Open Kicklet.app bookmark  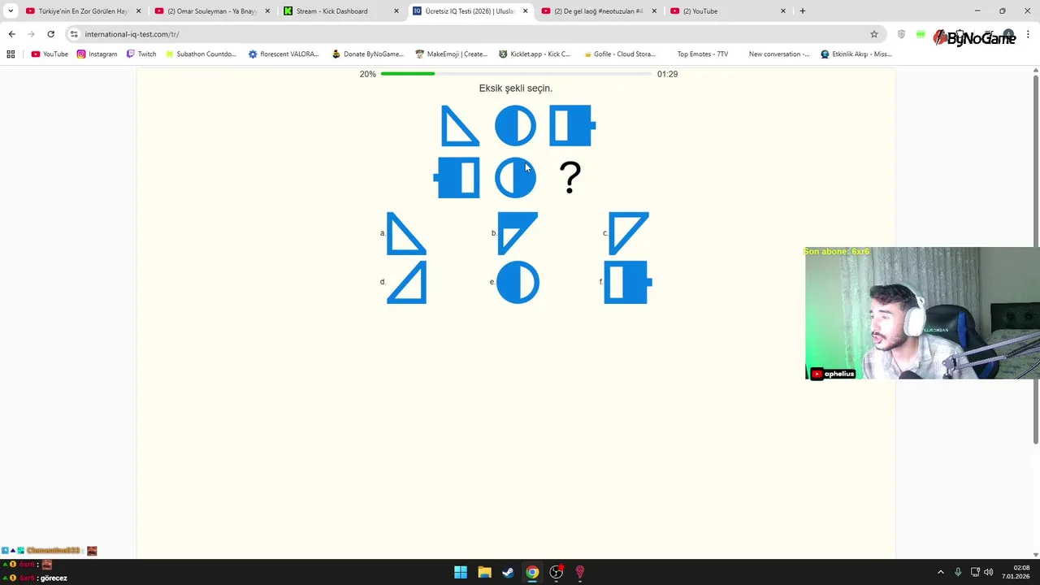pos(535,54)
